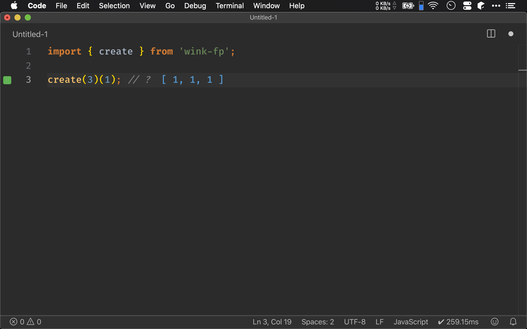
Task: Expand the line ending LF selector
Action: pos(379,322)
